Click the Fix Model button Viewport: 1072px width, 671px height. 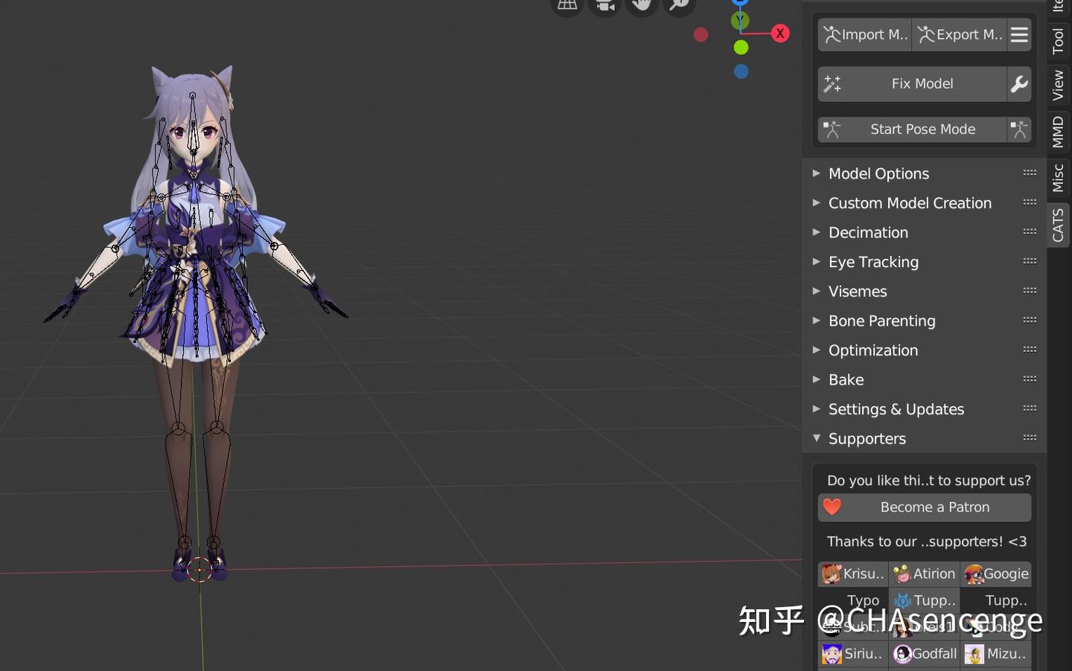923,83
